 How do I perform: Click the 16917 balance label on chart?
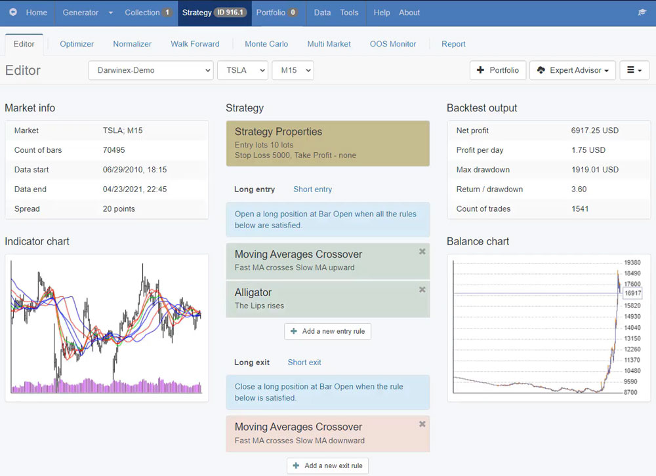[x=632, y=293]
